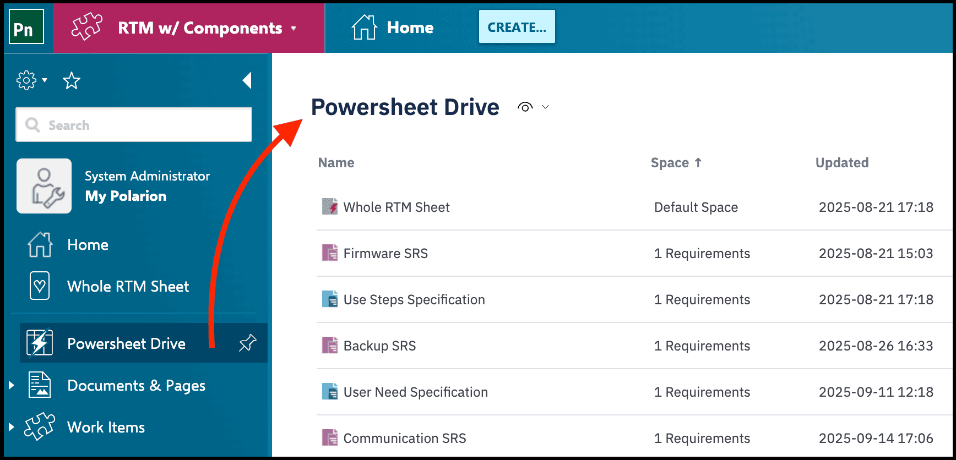This screenshot has width=956, height=460.
Task: Go to Home in the sidebar
Action: click(88, 244)
